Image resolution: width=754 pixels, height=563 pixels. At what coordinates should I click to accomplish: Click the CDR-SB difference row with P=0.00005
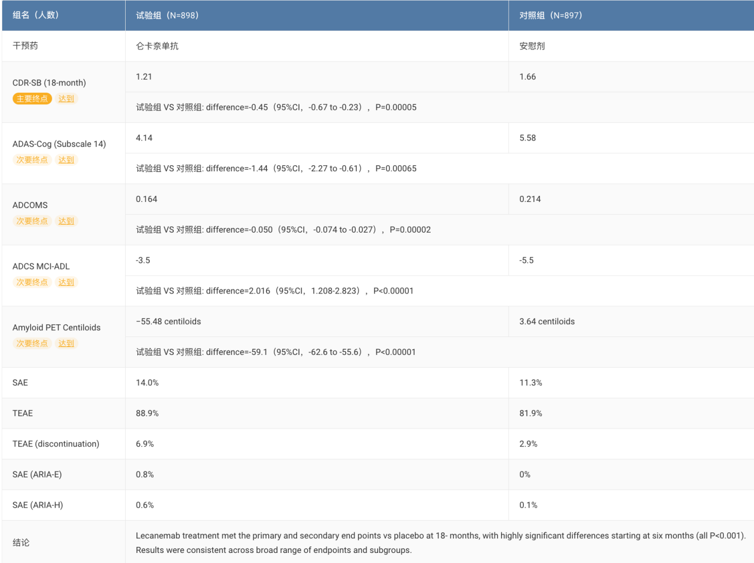pos(276,107)
